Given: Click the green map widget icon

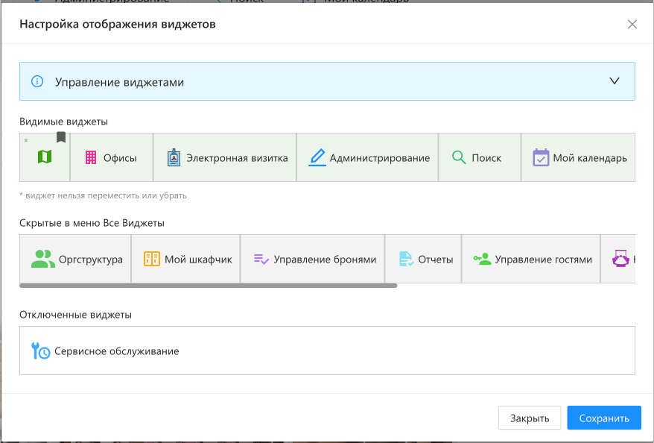Looking at the screenshot, I should (45, 157).
